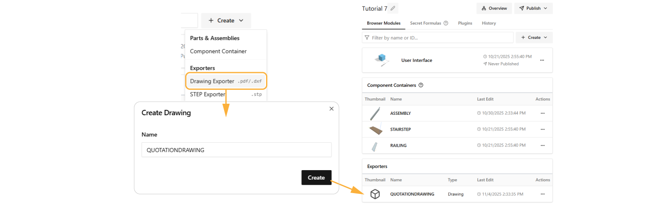This screenshot has height=205, width=658.
Task: Open actions menu for ASSEMBLY row
Action: 542,113
